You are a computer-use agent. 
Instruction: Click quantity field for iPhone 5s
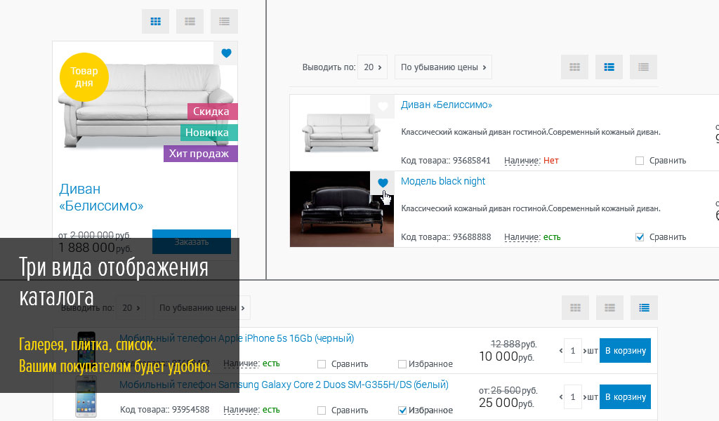click(573, 351)
